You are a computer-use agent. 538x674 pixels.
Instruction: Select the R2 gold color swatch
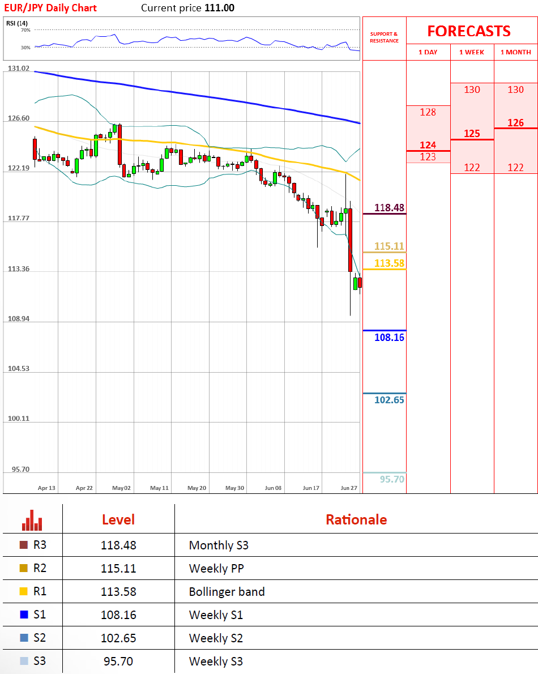click(23, 569)
